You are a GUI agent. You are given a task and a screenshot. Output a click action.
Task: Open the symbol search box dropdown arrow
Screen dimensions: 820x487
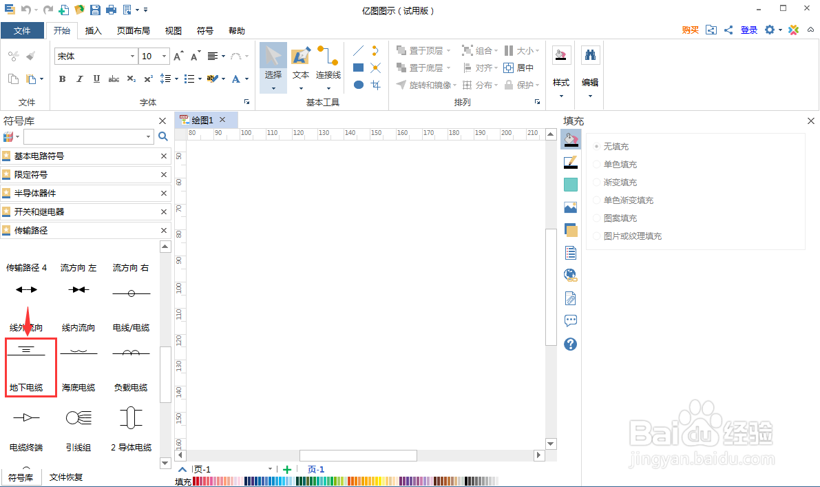[x=149, y=136]
